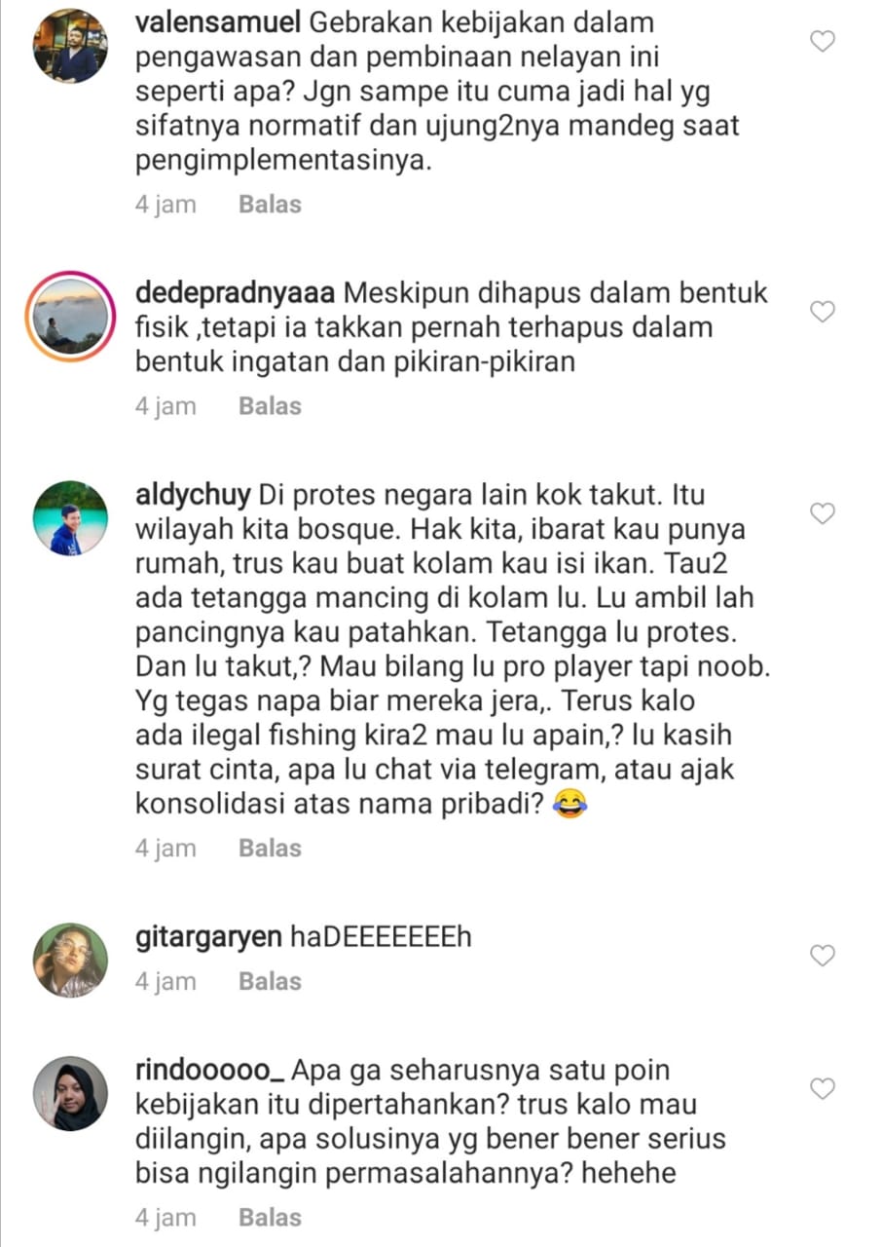Open the aldychuy username link
Screen dimensions: 881x1247
point(194,496)
